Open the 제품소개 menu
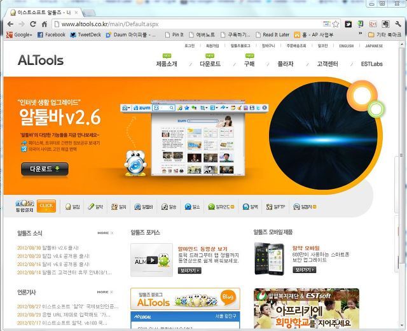Viewport: 407px width, 331px height. click(x=167, y=64)
